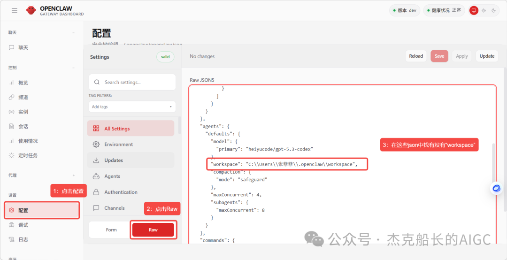Select the system monitor theme icon
The width and height of the screenshot is (507, 260).
tap(474, 10)
